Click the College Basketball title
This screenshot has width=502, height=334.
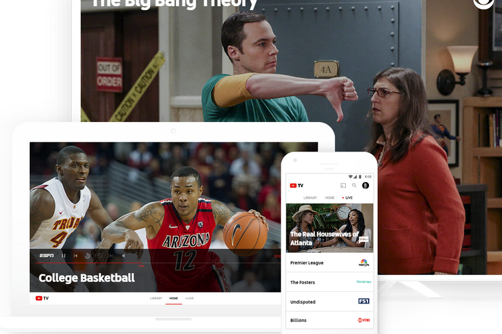[86, 278]
